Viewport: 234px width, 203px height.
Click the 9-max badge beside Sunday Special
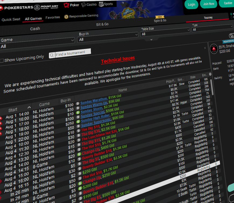78,117
